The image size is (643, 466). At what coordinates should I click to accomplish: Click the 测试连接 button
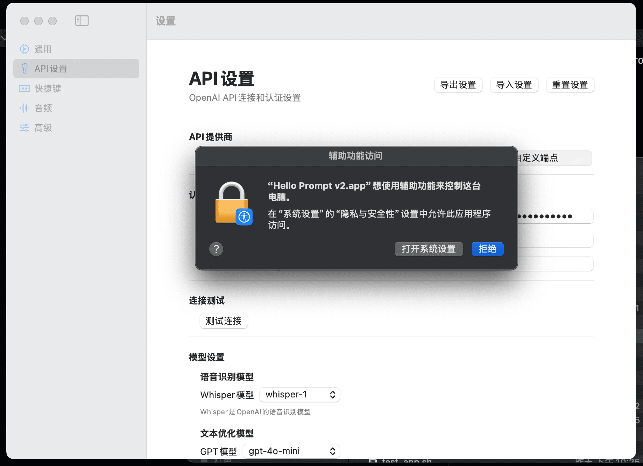click(x=224, y=321)
